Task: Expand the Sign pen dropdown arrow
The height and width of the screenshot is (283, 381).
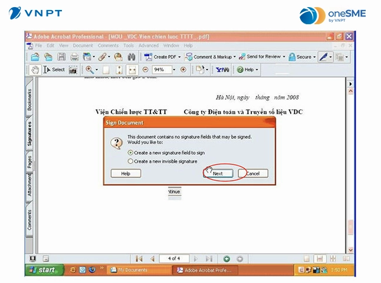Action: tap(330, 57)
